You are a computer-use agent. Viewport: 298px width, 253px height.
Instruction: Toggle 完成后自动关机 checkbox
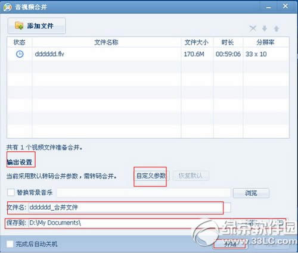point(10,244)
